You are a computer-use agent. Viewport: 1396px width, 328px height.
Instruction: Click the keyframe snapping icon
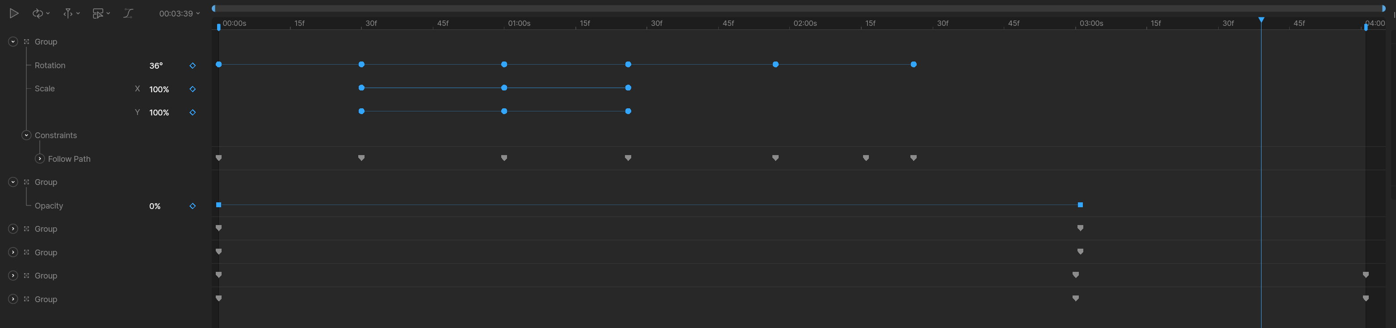coord(68,13)
